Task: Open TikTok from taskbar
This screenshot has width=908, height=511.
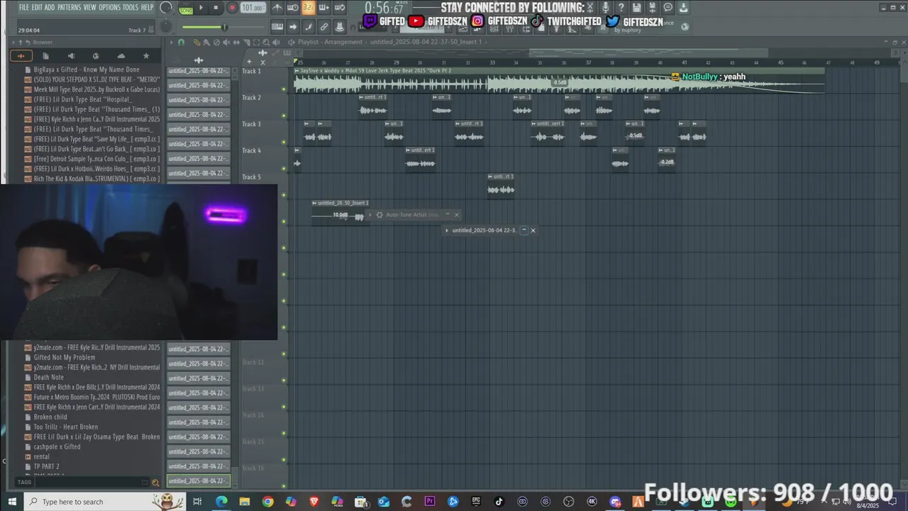Action: click(x=499, y=502)
